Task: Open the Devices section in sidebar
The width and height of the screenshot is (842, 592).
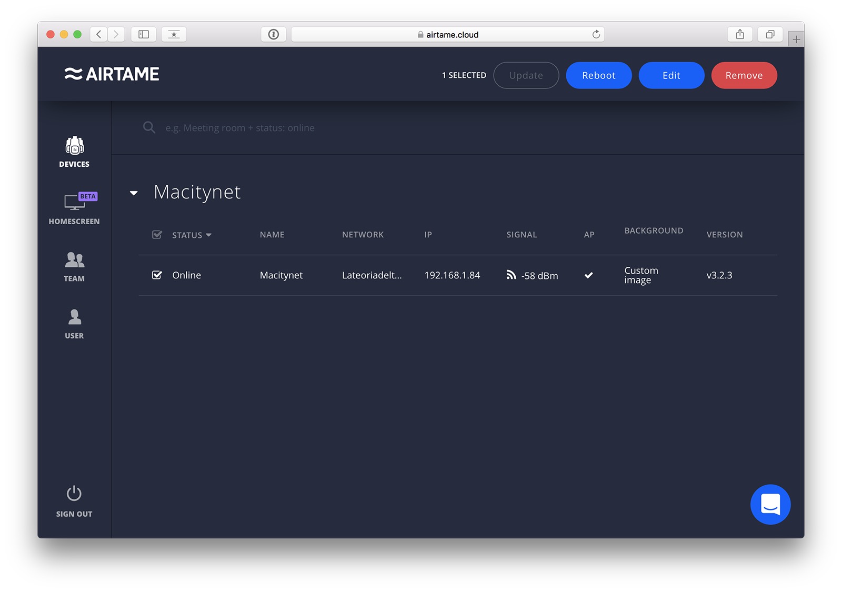Action: click(x=74, y=152)
